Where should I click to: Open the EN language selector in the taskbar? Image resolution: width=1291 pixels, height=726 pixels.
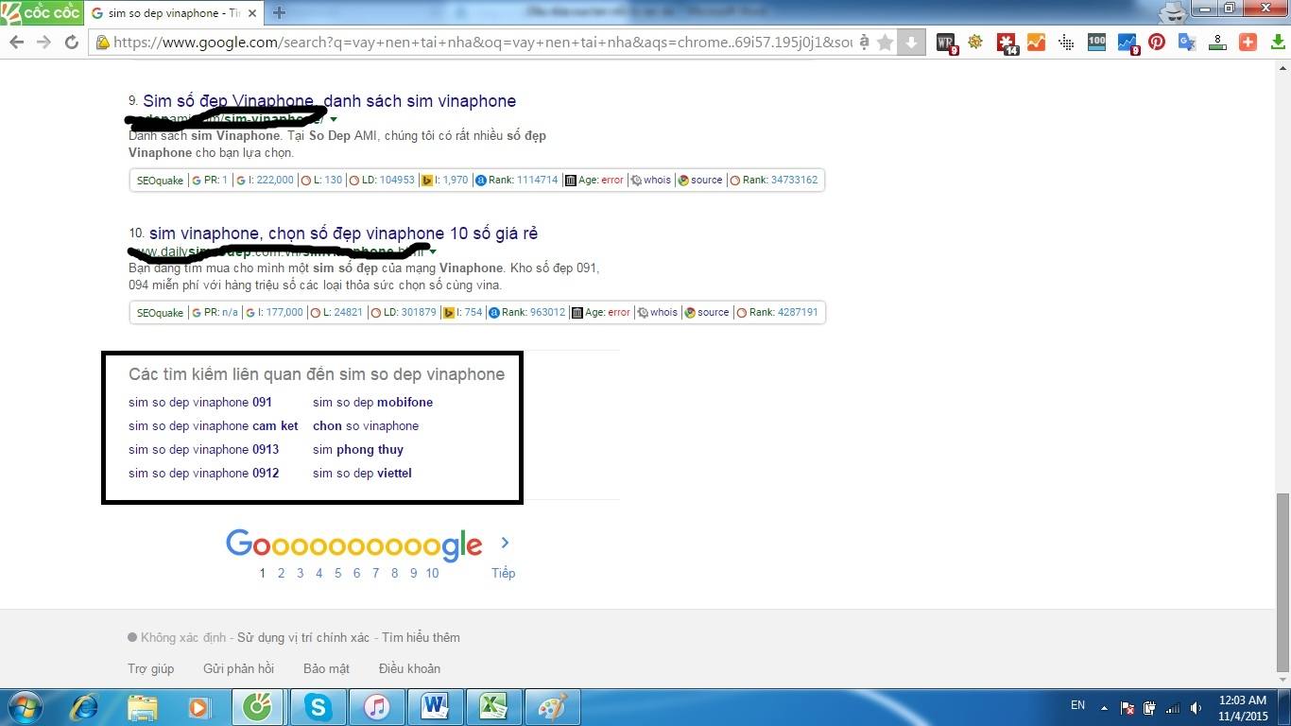pyautogui.click(x=1077, y=705)
